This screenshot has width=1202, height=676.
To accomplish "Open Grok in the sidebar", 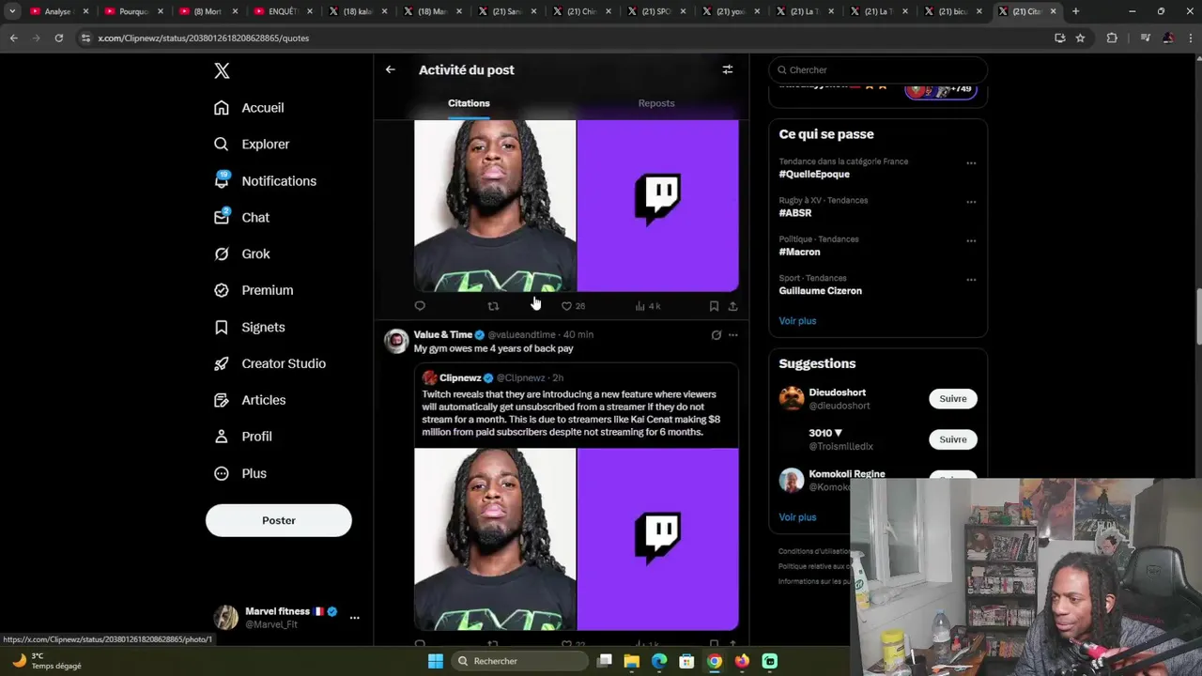I will tap(241, 254).
